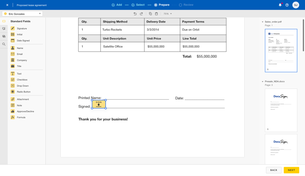Click the "Due on Orbit" cell

click(x=203, y=30)
